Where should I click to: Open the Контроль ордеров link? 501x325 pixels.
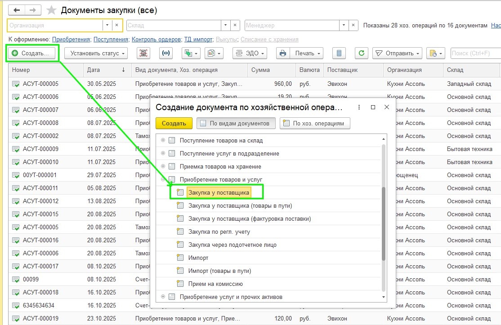[x=156, y=39]
